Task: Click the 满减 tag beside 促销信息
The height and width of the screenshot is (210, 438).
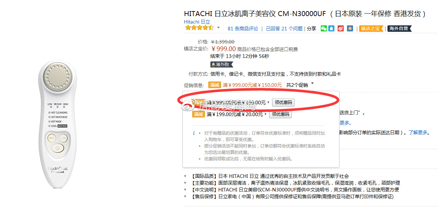Action: (214, 85)
